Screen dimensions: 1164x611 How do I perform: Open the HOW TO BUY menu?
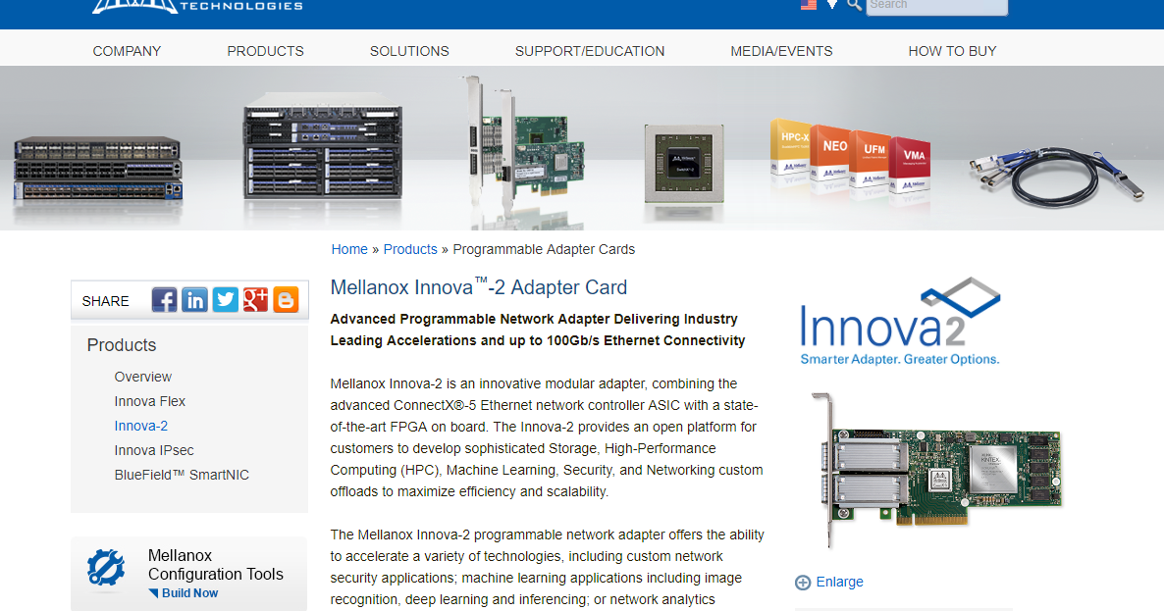point(952,51)
